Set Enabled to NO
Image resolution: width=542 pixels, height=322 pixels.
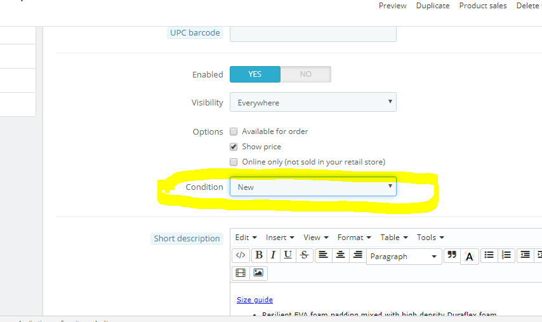(305, 74)
